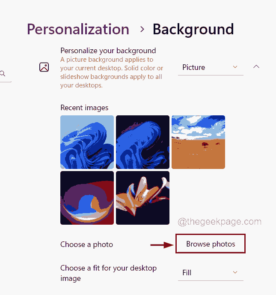The image size is (276, 295).
Task: Select the light blue bloom wallpaper
Action: coord(87,142)
